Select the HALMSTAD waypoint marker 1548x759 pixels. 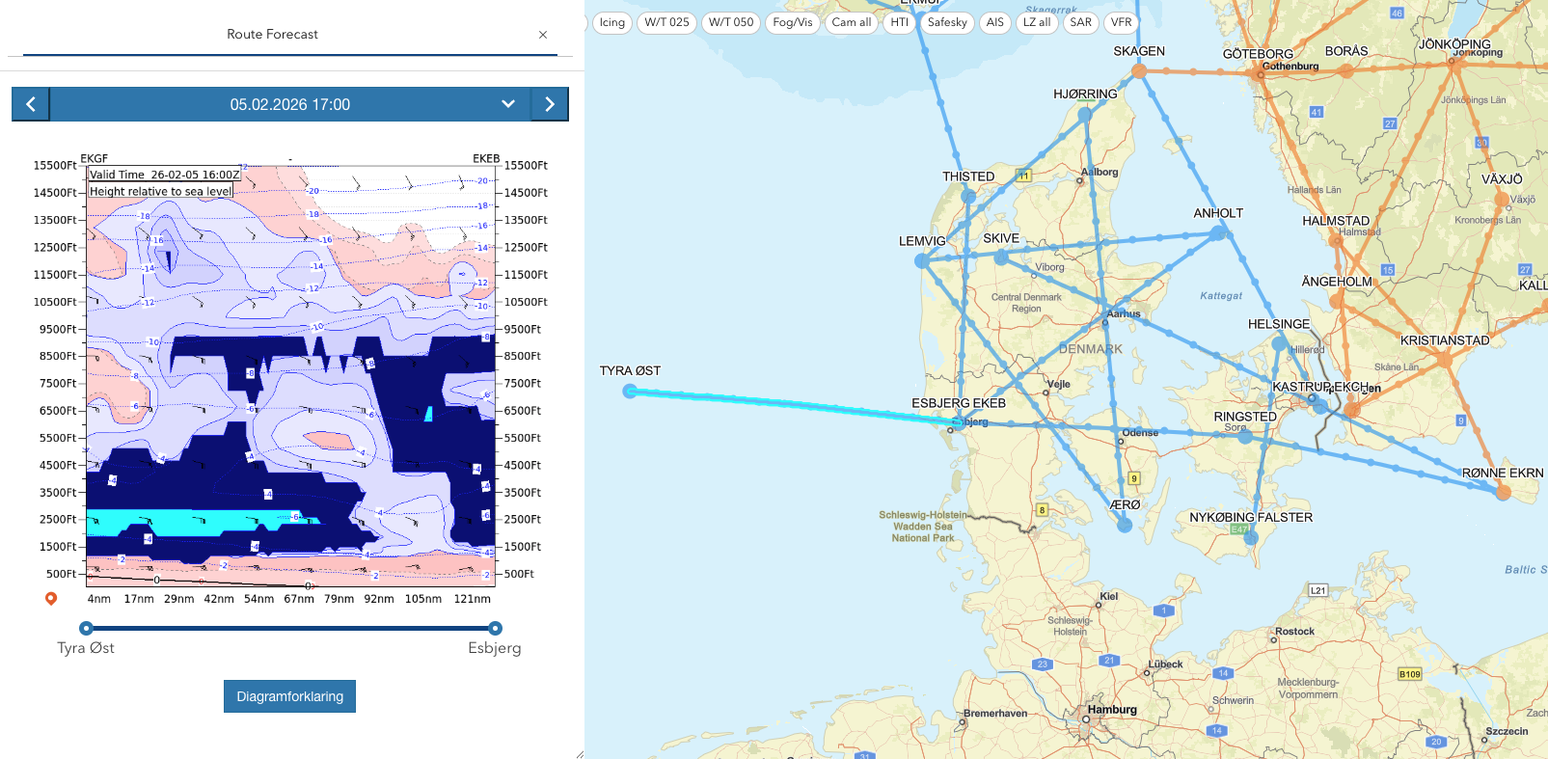1336,239
